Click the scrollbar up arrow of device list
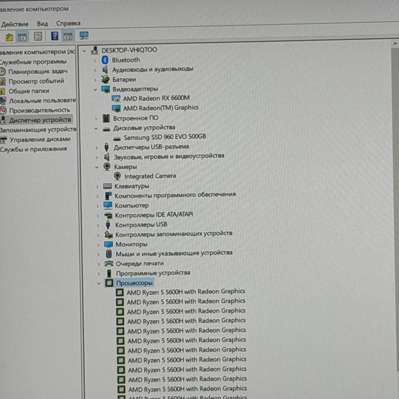 pyautogui.click(x=395, y=44)
